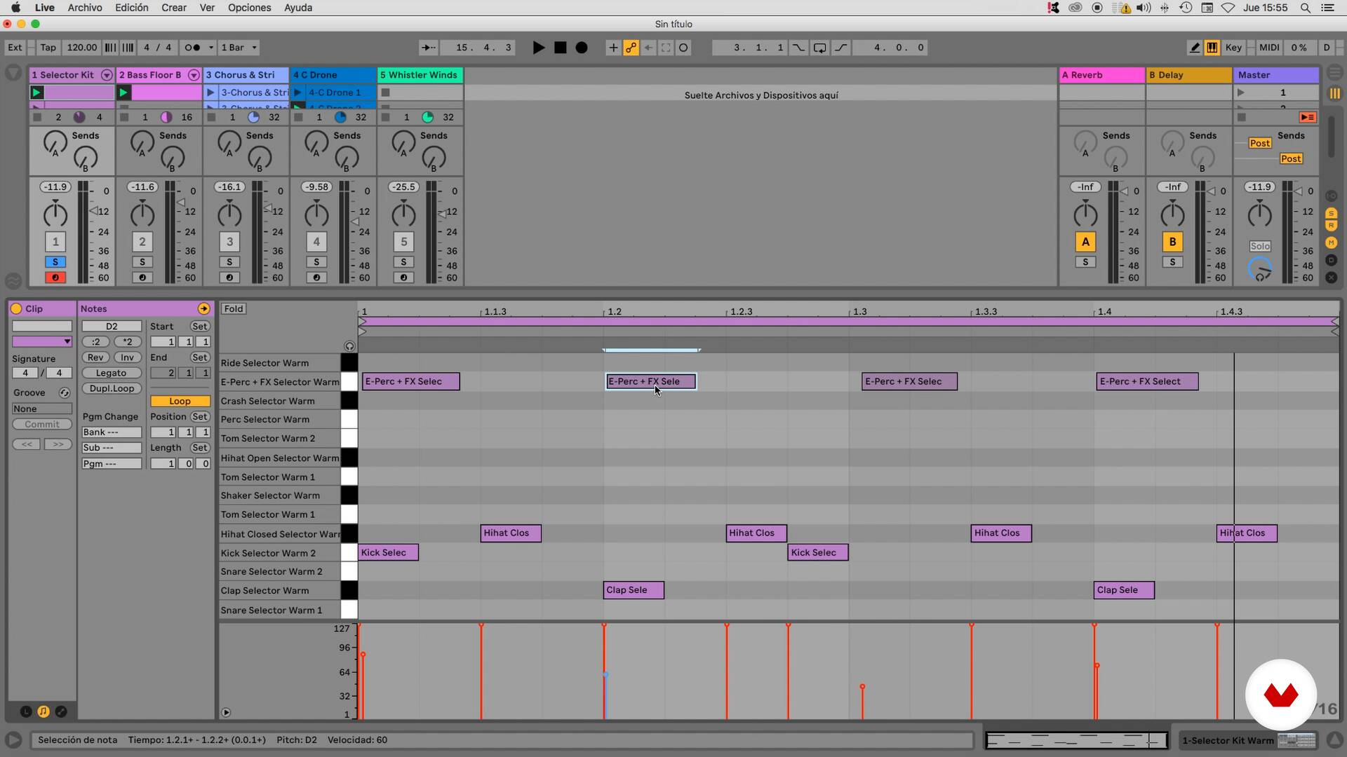
Task: Deactivate return track A Reverb
Action: (x=1085, y=242)
